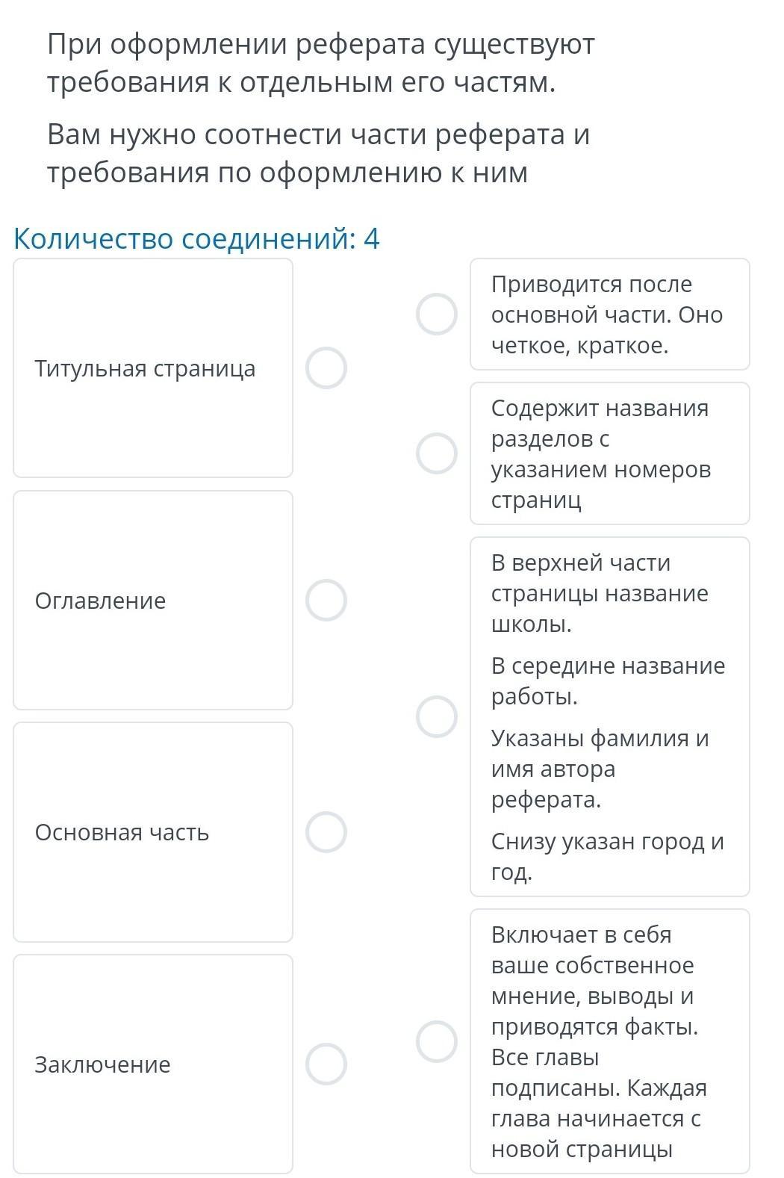Select the circle next to 'Приводится после основной части'

pos(437,314)
